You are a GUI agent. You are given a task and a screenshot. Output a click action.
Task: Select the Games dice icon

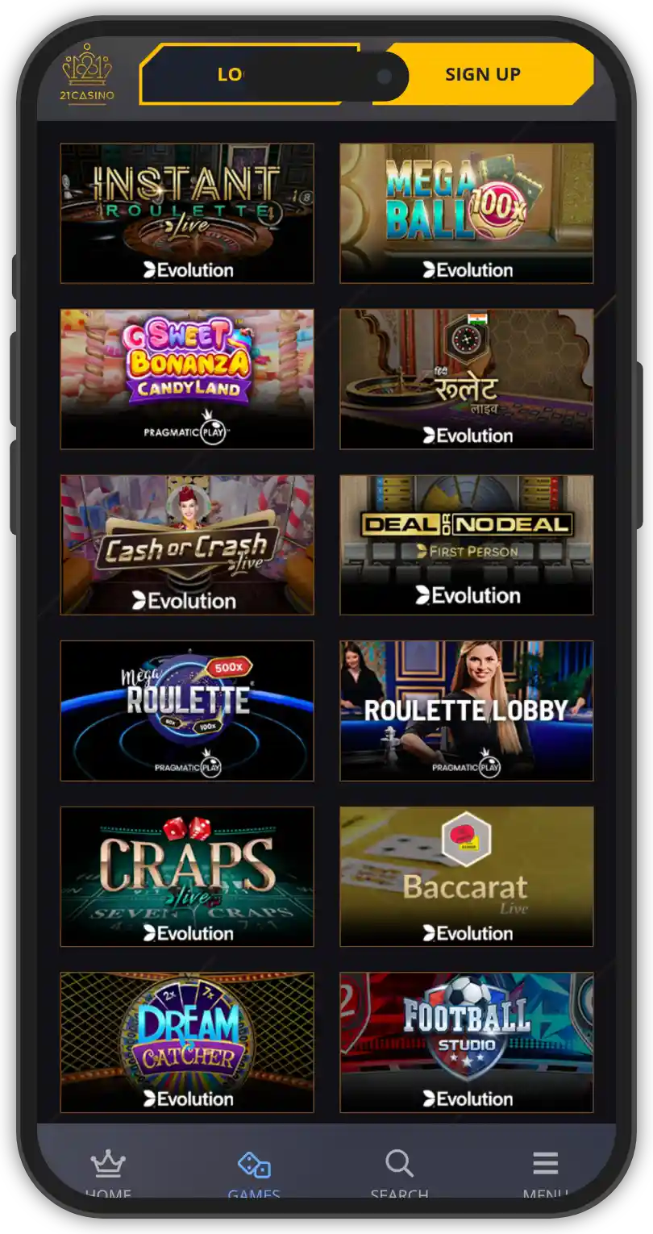pyautogui.click(x=254, y=1165)
